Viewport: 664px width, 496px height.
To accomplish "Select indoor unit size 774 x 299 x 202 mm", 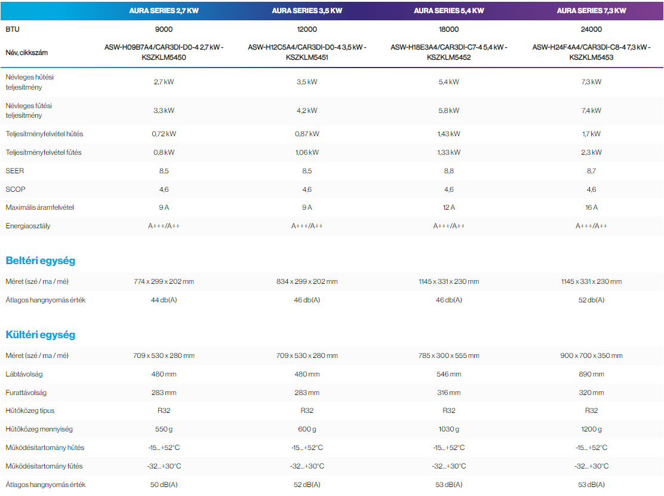I will (x=164, y=281).
